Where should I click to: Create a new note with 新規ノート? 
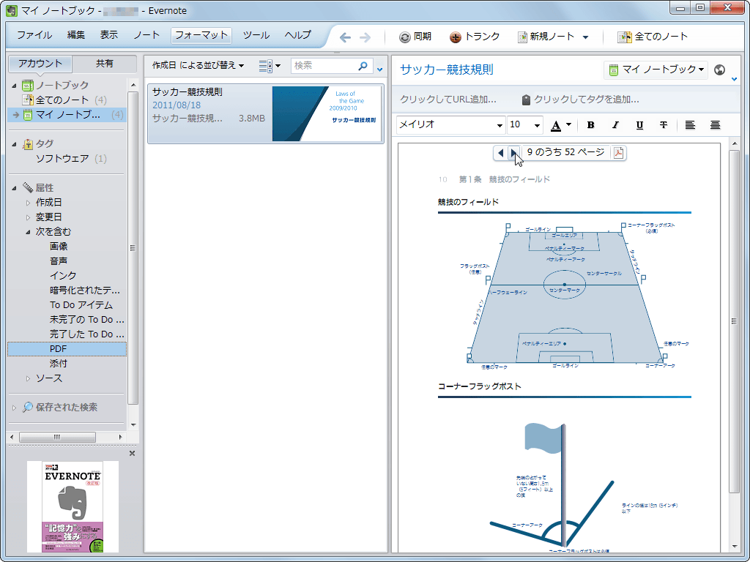(546, 37)
